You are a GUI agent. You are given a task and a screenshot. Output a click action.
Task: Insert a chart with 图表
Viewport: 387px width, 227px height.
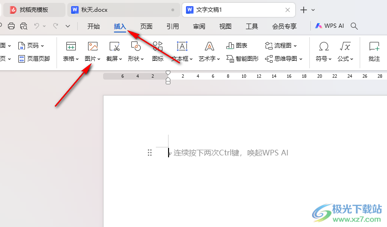point(237,46)
